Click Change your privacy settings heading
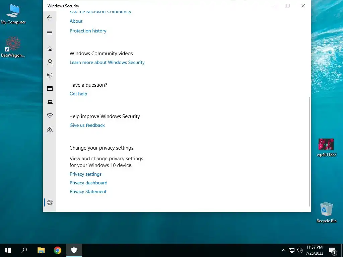343x257 pixels. [101, 148]
